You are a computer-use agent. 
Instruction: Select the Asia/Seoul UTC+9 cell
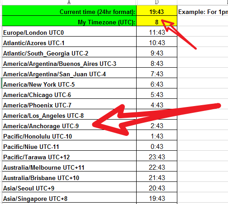point(69,187)
